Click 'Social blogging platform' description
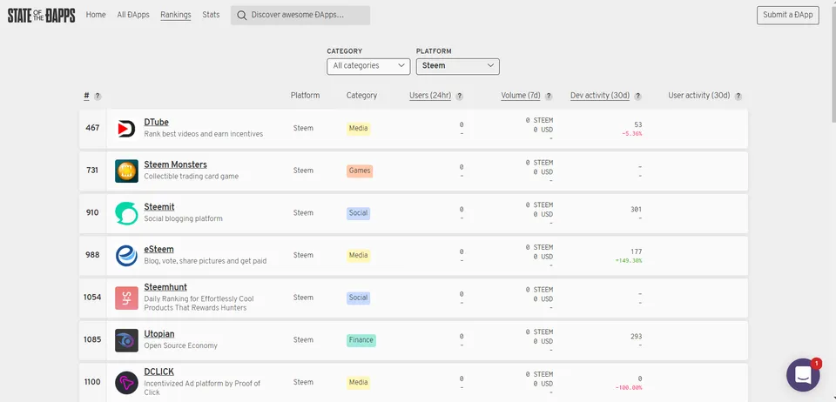The height and width of the screenshot is (402, 836). [184, 218]
